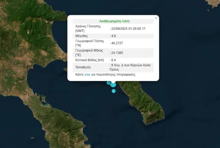The image size is (220, 148).
Task: Click the Χρόνος Γέννησης [GMT] label
Action: 88,29
